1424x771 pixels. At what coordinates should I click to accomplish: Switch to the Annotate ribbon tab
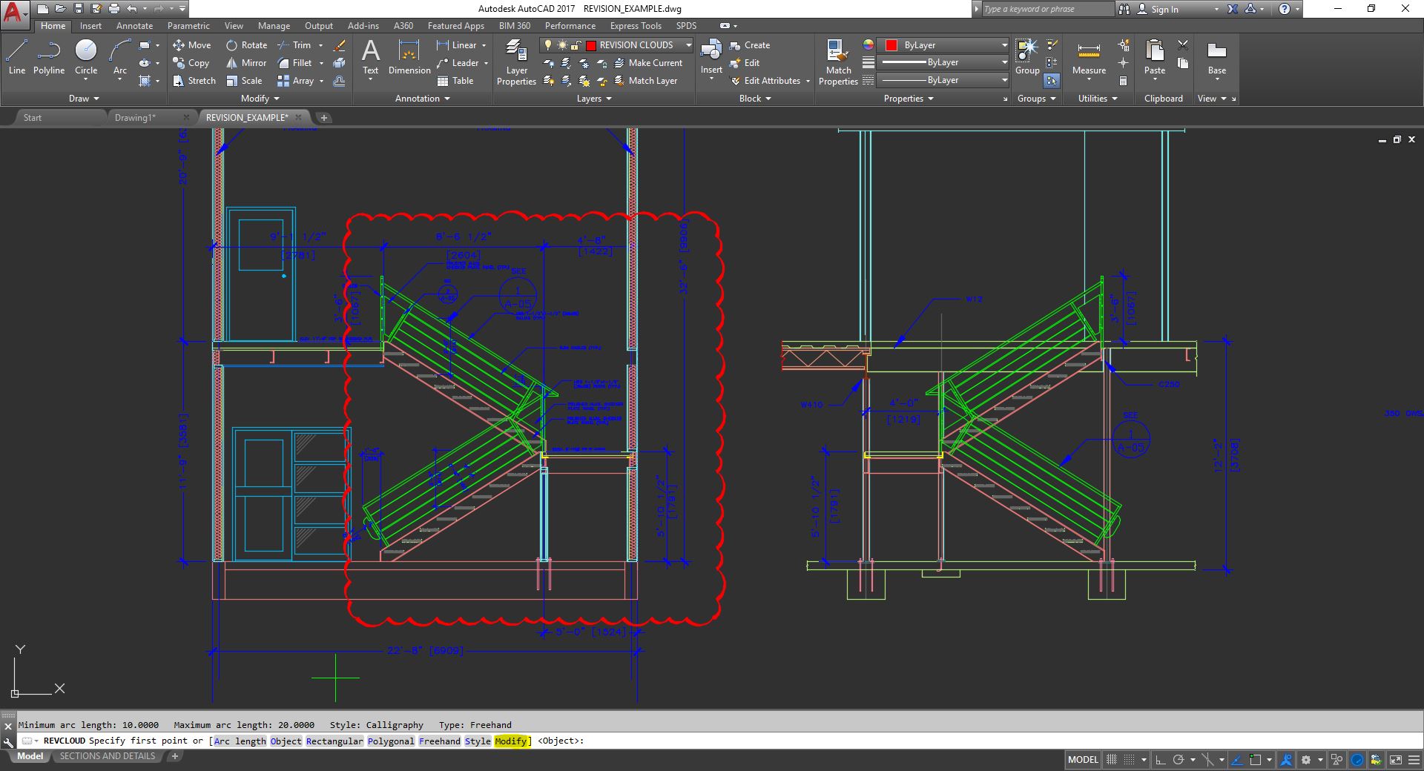tap(134, 26)
